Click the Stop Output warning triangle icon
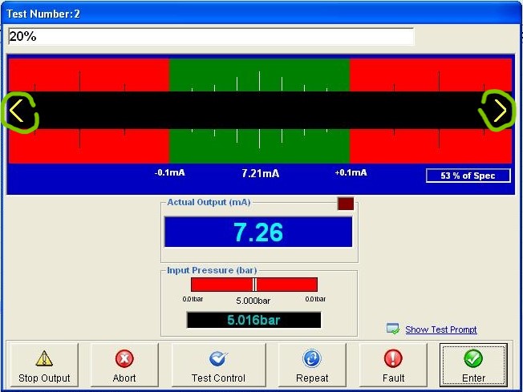Image resolution: width=523 pixels, height=392 pixels. [44, 360]
